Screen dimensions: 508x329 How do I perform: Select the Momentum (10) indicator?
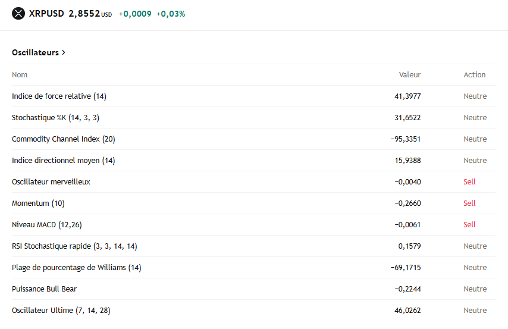(38, 203)
